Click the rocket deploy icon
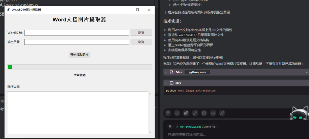 [222, 113]
